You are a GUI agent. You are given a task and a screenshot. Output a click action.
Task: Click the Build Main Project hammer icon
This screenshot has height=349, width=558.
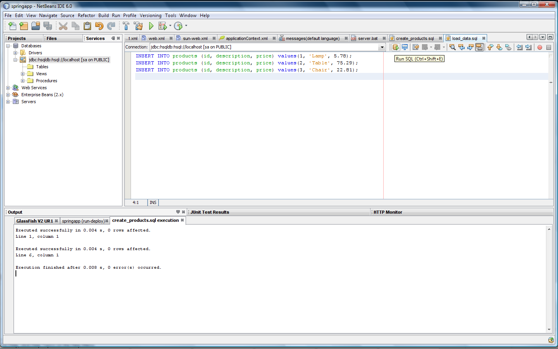coord(126,26)
